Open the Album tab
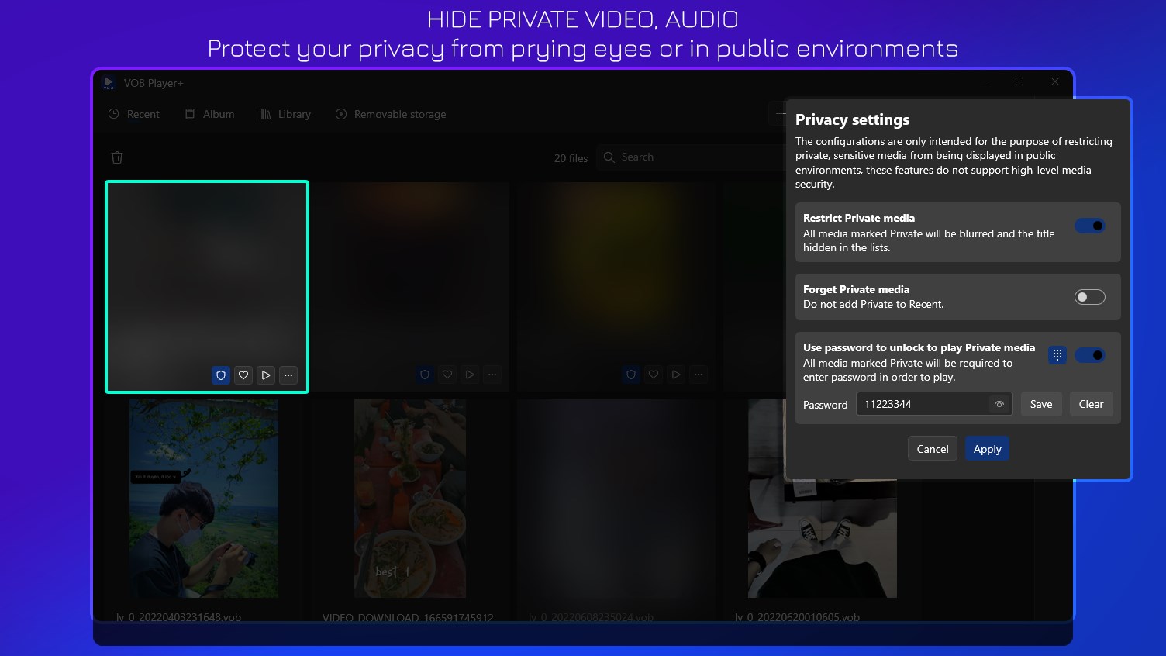 click(209, 114)
